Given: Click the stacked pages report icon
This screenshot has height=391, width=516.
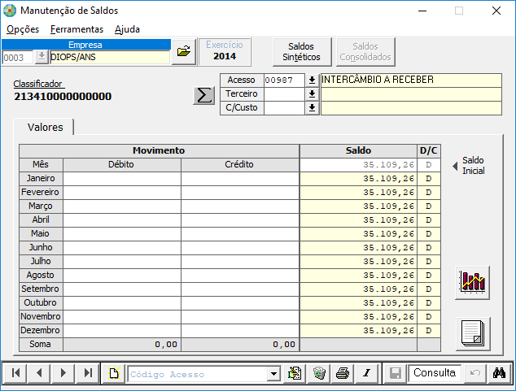Looking at the screenshot, I should coord(473,334).
